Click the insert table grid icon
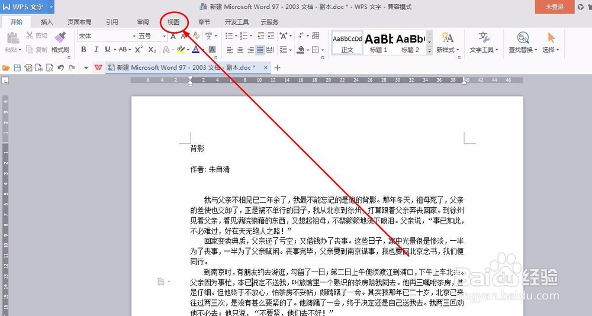Viewport: 592px width, 316px height. [316, 36]
